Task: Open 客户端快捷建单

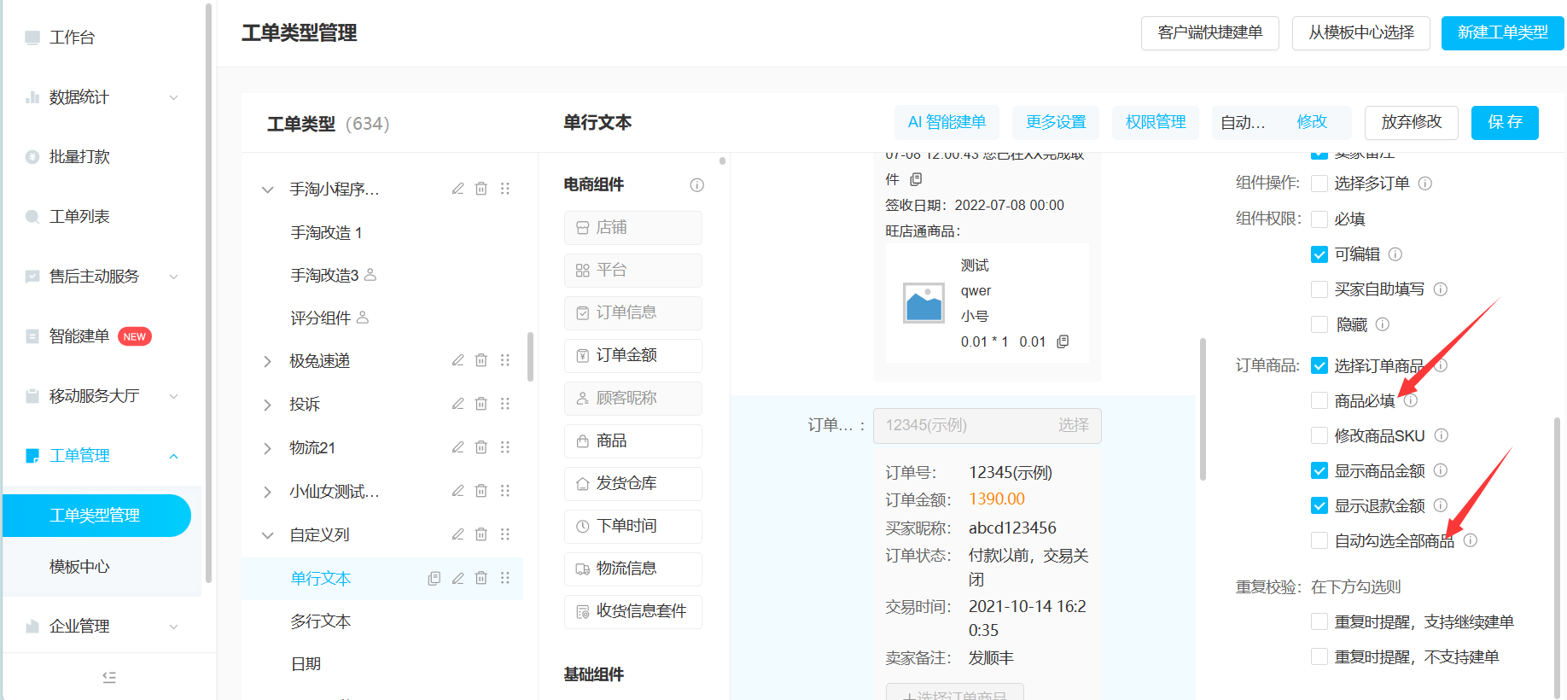Action: [1210, 33]
